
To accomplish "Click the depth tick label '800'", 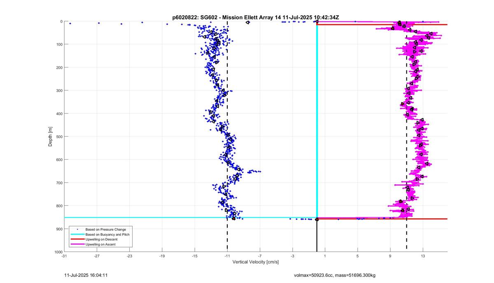I will [x=58, y=206].
